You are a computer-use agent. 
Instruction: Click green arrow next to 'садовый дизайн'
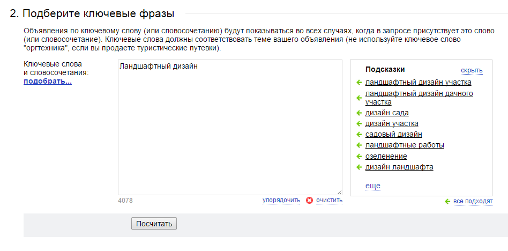(x=358, y=135)
